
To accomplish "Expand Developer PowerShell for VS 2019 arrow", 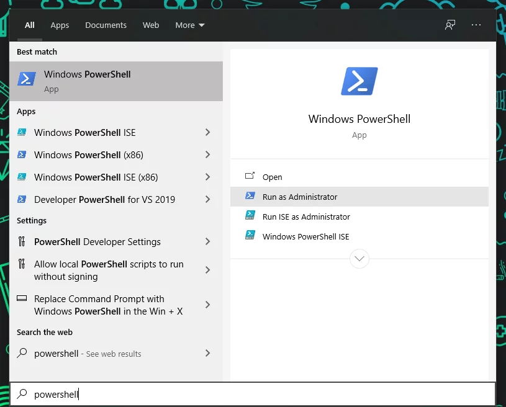I will [207, 199].
